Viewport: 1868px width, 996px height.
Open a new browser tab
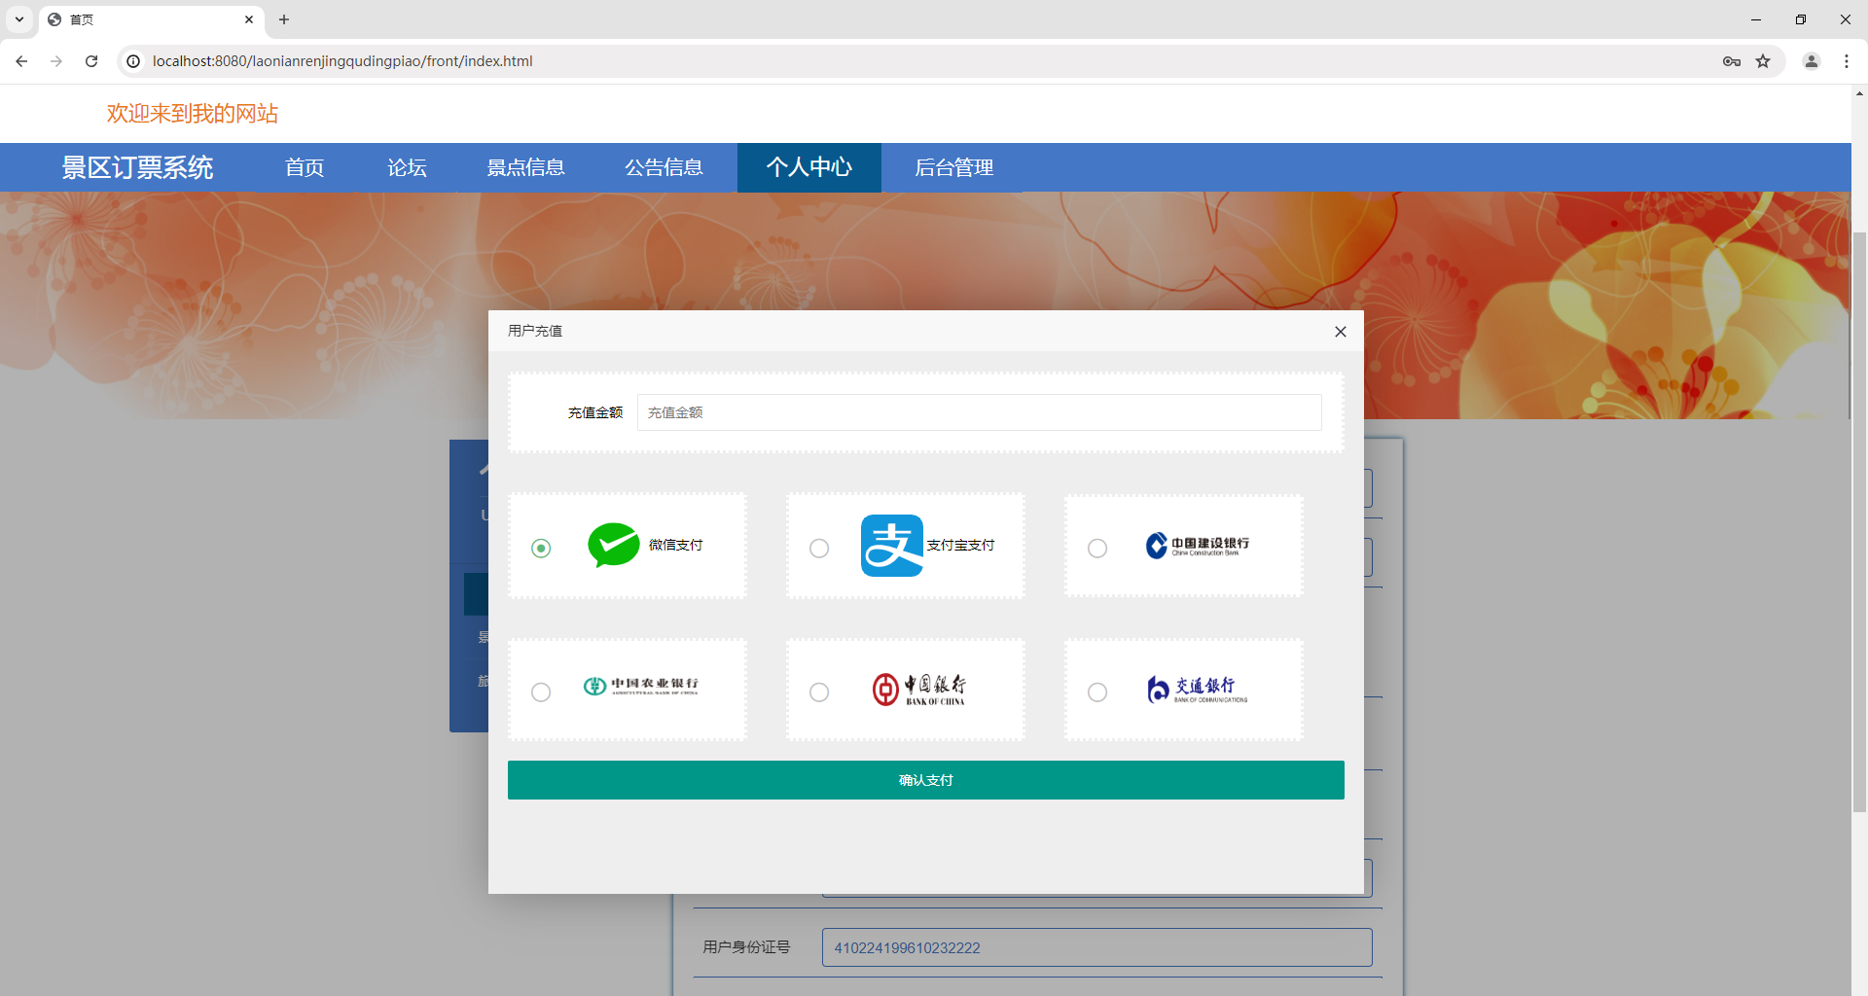[284, 19]
